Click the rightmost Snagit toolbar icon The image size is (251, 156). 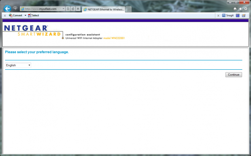tap(244, 15)
